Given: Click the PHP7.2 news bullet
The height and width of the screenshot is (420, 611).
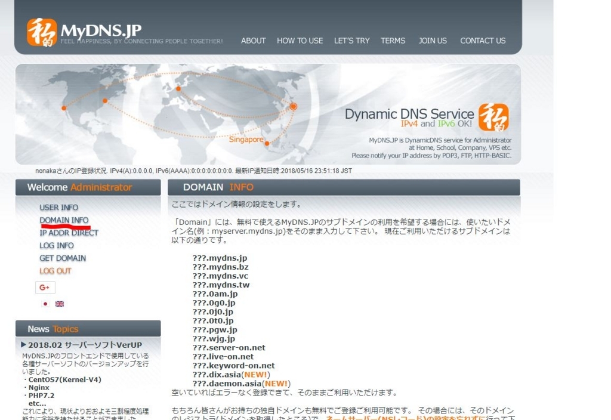Looking at the screenshot, I should point(39,396).
